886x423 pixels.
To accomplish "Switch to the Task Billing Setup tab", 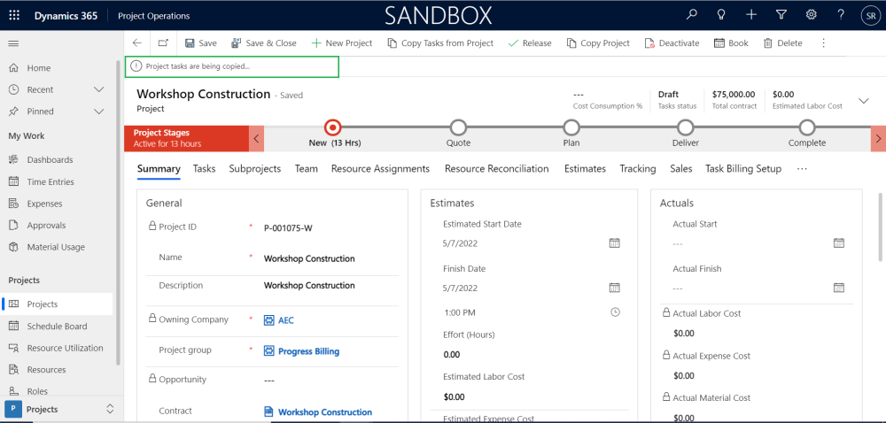I will point(743,169).
